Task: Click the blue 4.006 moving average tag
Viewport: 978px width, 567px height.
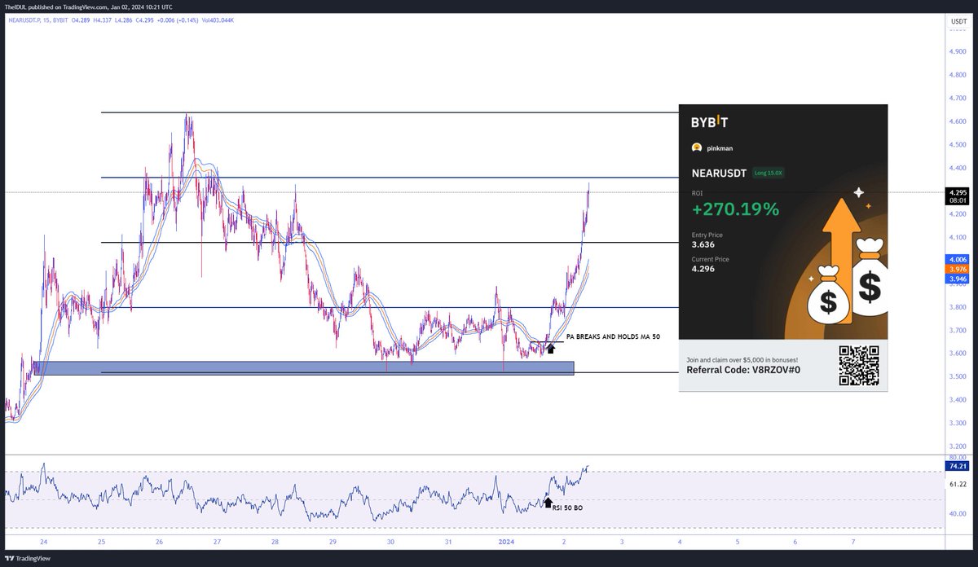Action: coord(957,258)
